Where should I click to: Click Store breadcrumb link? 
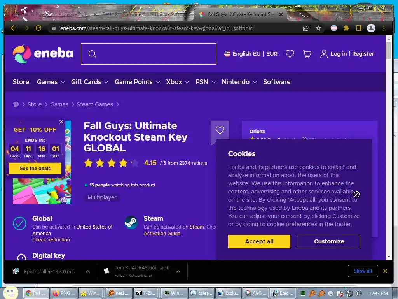[35, 104]
